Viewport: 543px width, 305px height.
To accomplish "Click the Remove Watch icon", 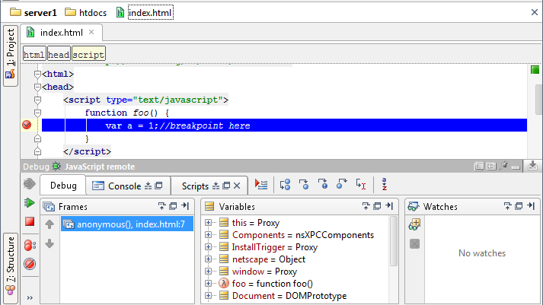I will (414, 244).
